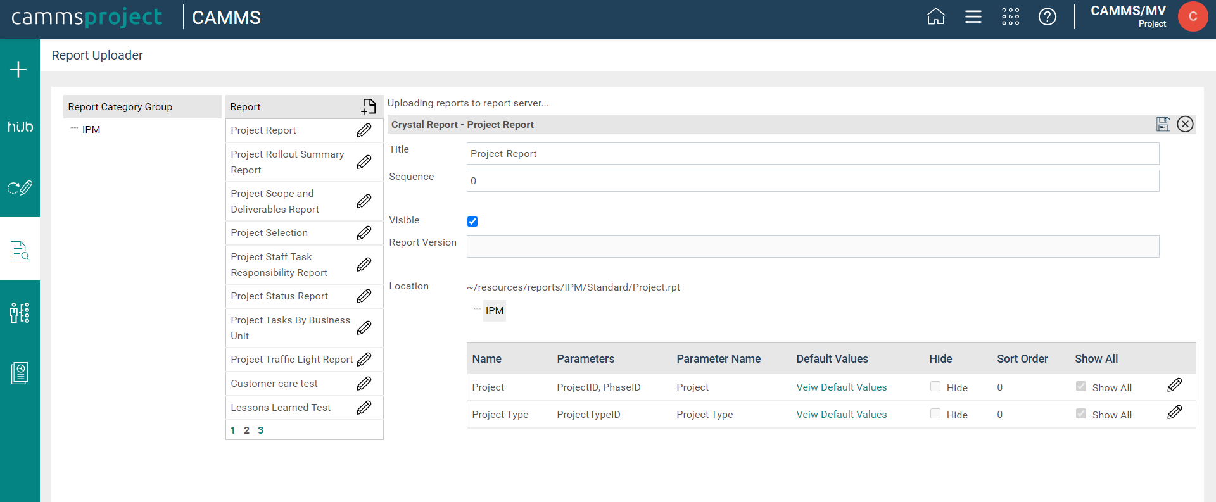Edit Project Tasks By Business Unit
The width and height of the screenshot is (1216, 502).
click(x=364, y=328)
